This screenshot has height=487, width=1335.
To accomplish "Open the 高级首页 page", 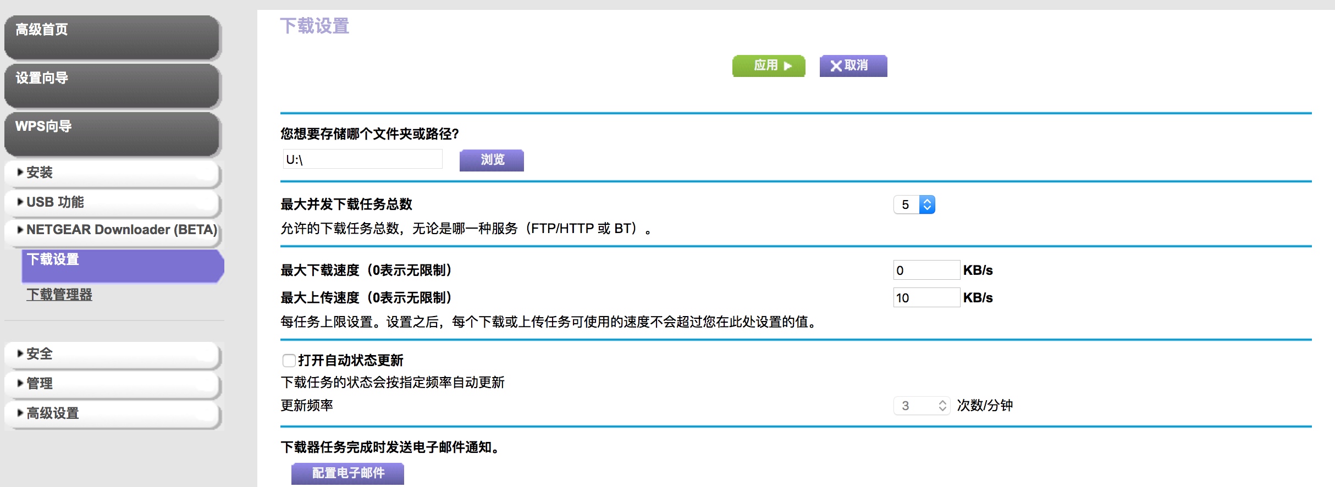I will click(112, 37).
